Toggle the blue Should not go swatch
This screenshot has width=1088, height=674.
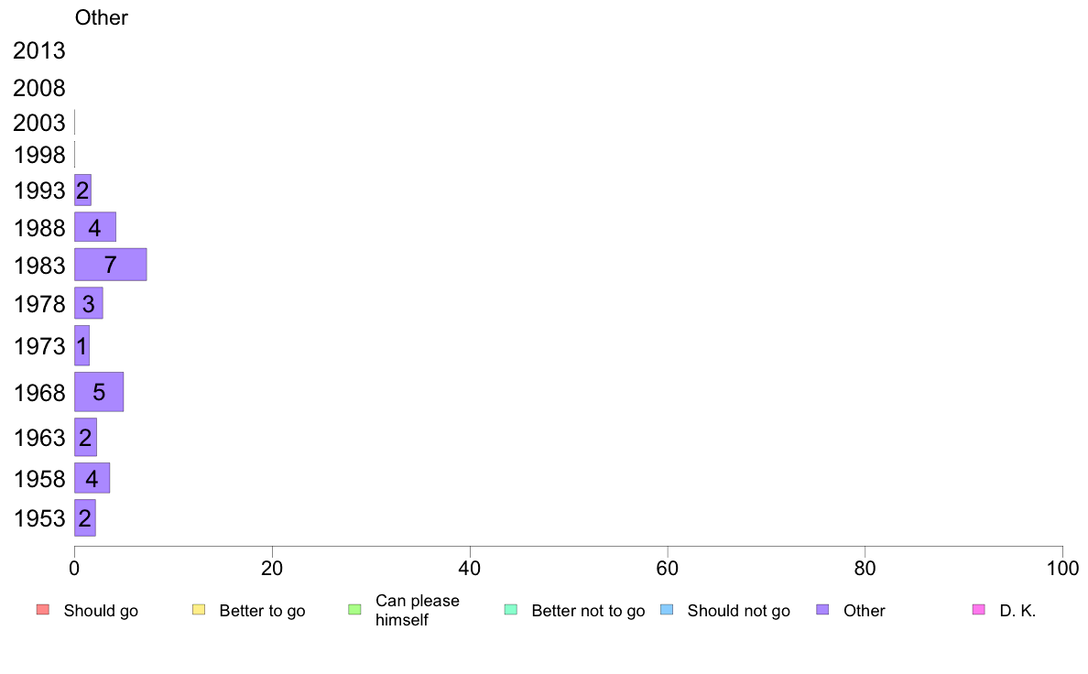tap(667, 610)
